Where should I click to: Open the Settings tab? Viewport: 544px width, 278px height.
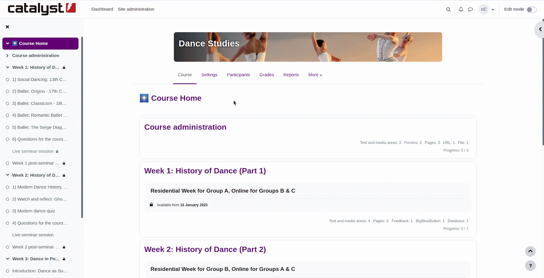209,75
